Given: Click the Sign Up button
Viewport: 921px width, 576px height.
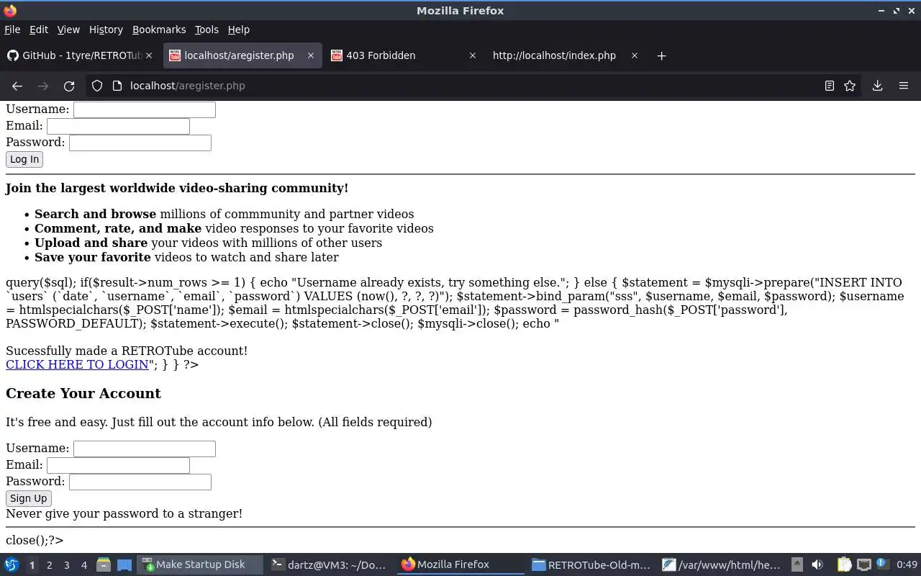Looking at the screenshot, I should [29, 498].
